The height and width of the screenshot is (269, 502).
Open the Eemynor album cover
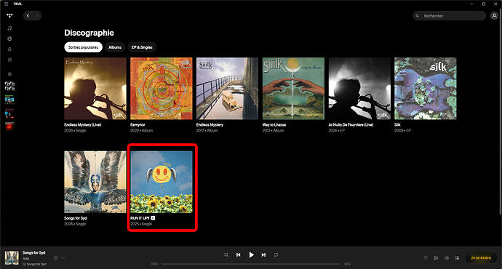pos(162,89)
